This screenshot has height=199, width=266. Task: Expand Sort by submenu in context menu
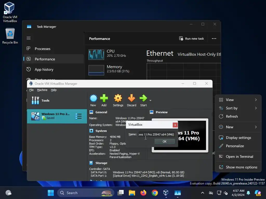tap(238, 108)
